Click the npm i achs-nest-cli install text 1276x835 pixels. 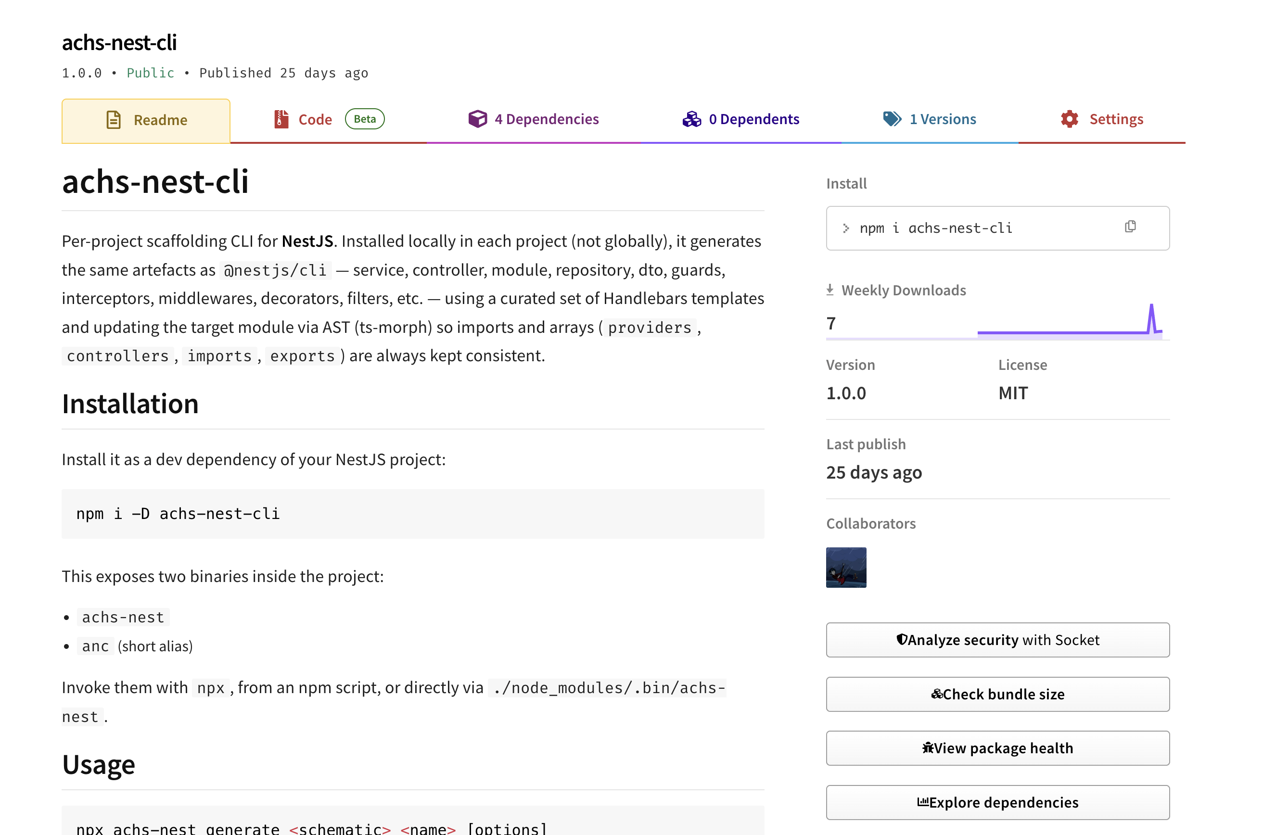pyautogui.click(x=936, y=228)
